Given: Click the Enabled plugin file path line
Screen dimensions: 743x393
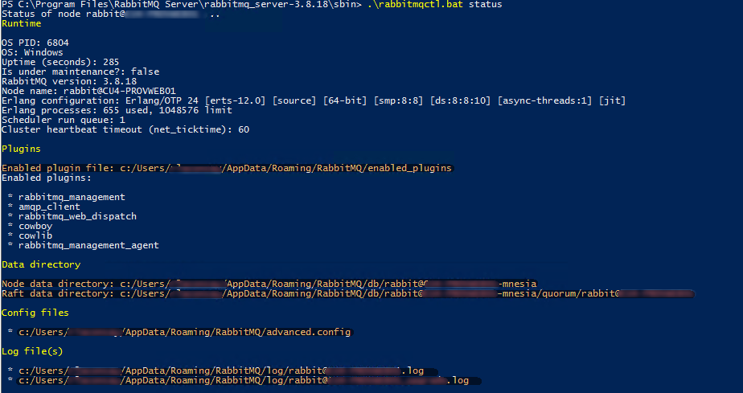Looking at the screenshot, I should pos(227,168).
